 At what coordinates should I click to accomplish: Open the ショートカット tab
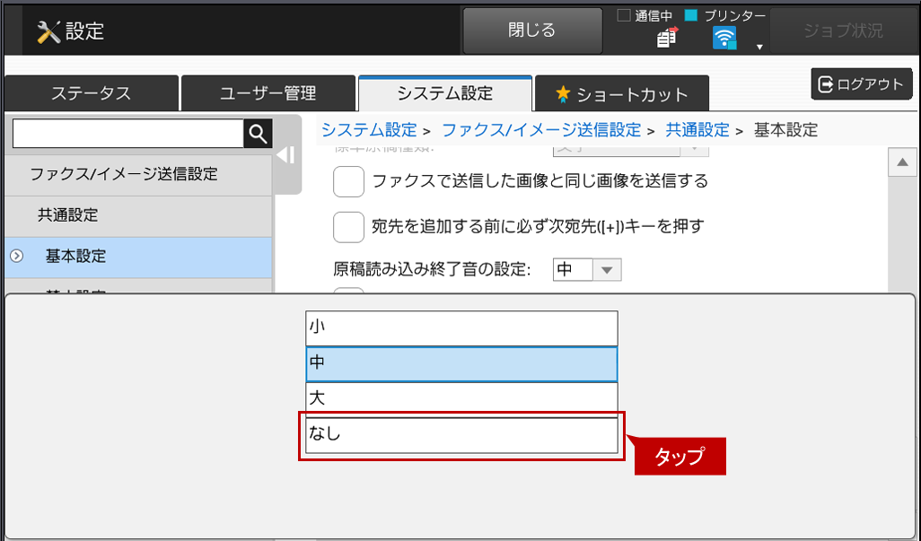tap(622, 93)
